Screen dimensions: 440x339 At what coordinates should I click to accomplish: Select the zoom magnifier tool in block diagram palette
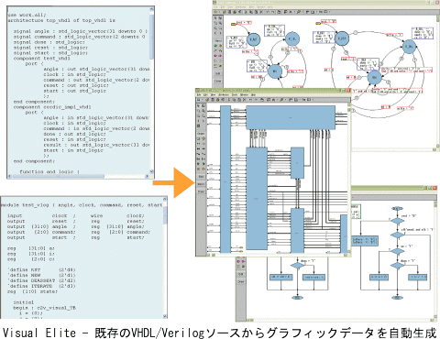(x=203, y=111)
